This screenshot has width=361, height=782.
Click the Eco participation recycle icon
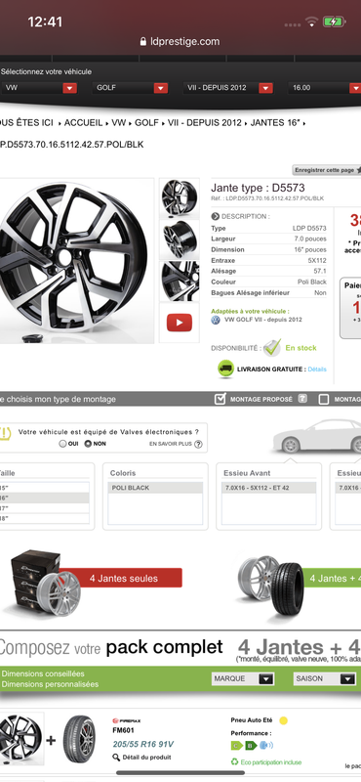point(234,761)
